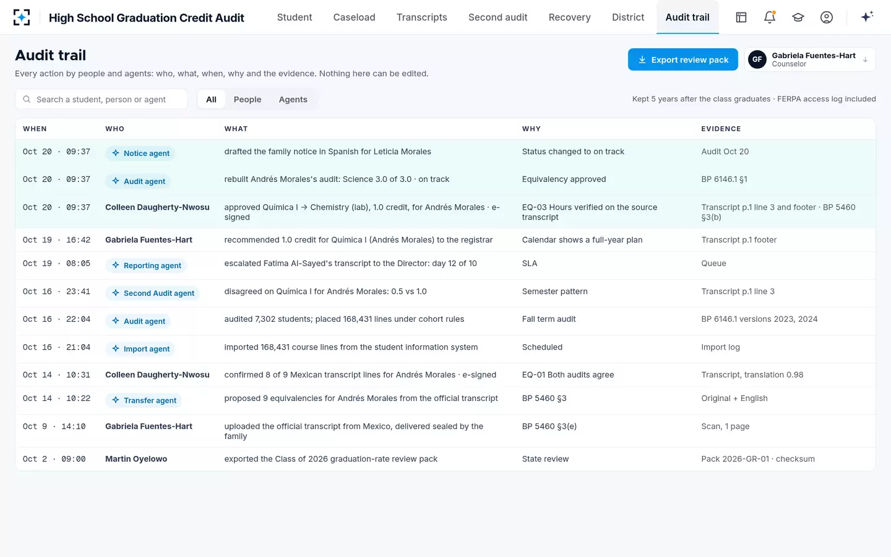Click the Reporting agent badge
This screenshot has width=891, height=557.
146,266
